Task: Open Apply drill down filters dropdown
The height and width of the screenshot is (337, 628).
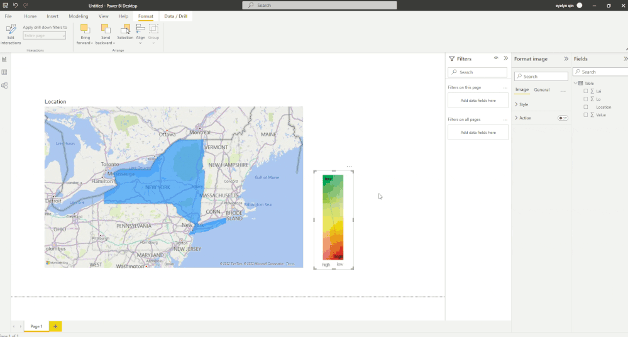Action: [44, 36]
